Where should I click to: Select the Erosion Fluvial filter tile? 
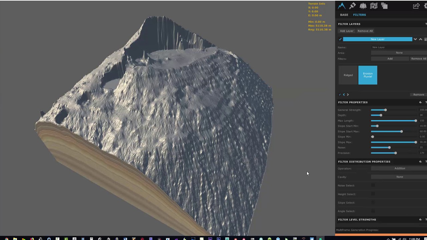pyautogui.click(x=368, y=75)
